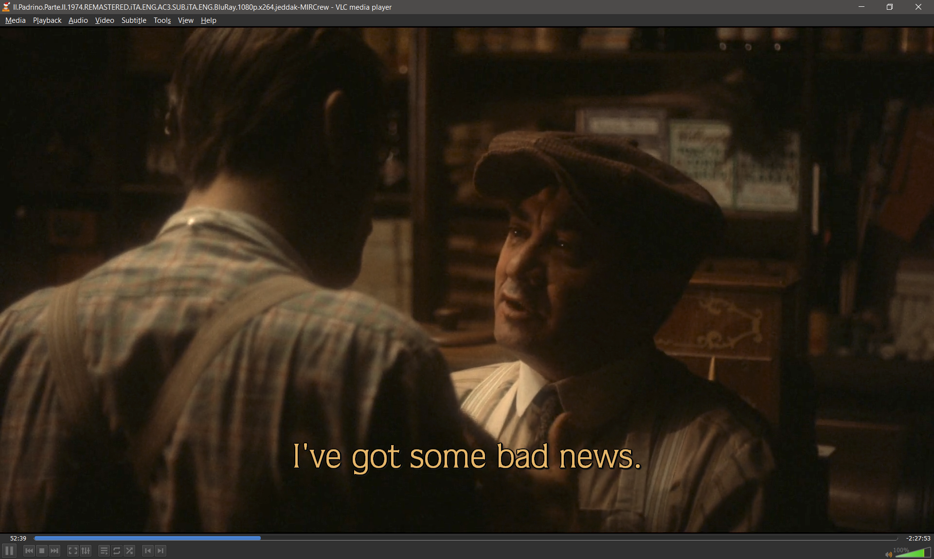
Task: Expand the Subtitle menu
Action: click(134, 20)
